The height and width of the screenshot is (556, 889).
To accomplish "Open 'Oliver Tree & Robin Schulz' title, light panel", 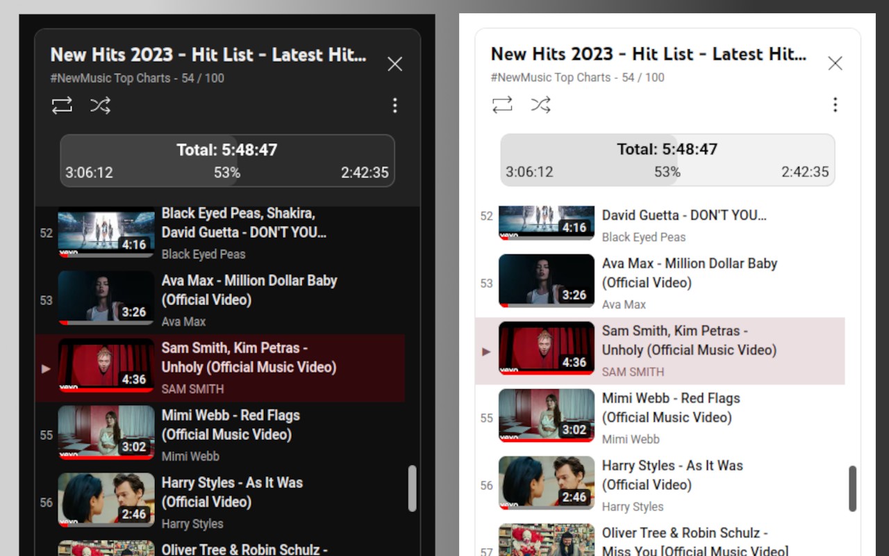I will pyautogui.click(x=695, y=542).
